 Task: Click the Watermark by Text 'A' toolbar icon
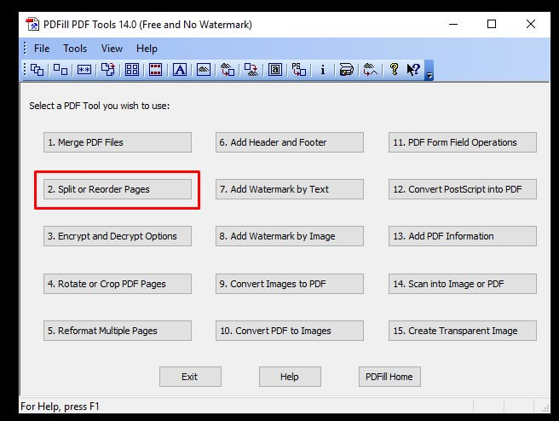[180, 70]
